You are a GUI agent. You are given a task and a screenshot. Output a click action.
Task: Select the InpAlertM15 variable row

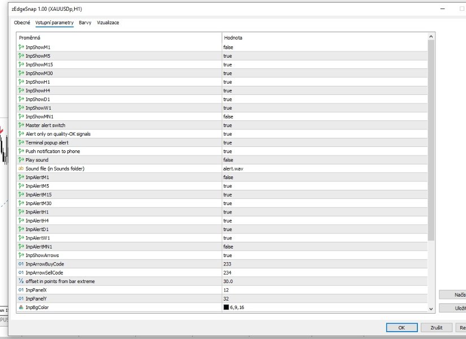pyautogui.click(x=222, y=194)
